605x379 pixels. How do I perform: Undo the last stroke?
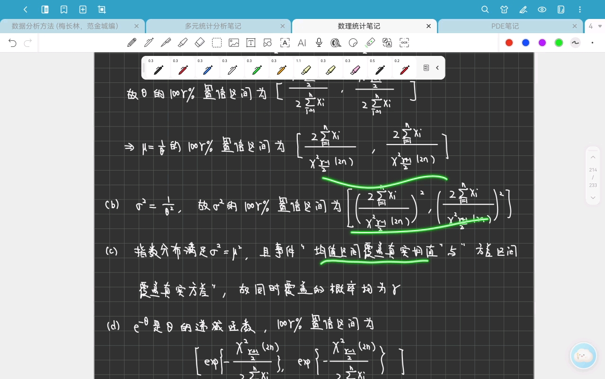click(x=13, y=43)
